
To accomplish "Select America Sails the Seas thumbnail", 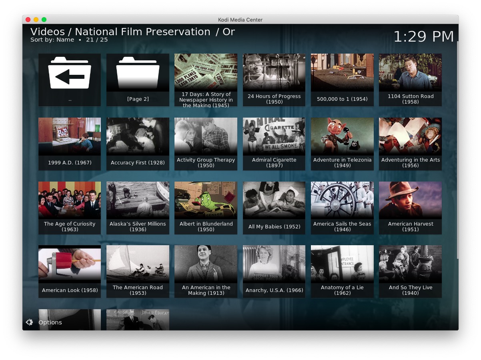I will 342,208.
